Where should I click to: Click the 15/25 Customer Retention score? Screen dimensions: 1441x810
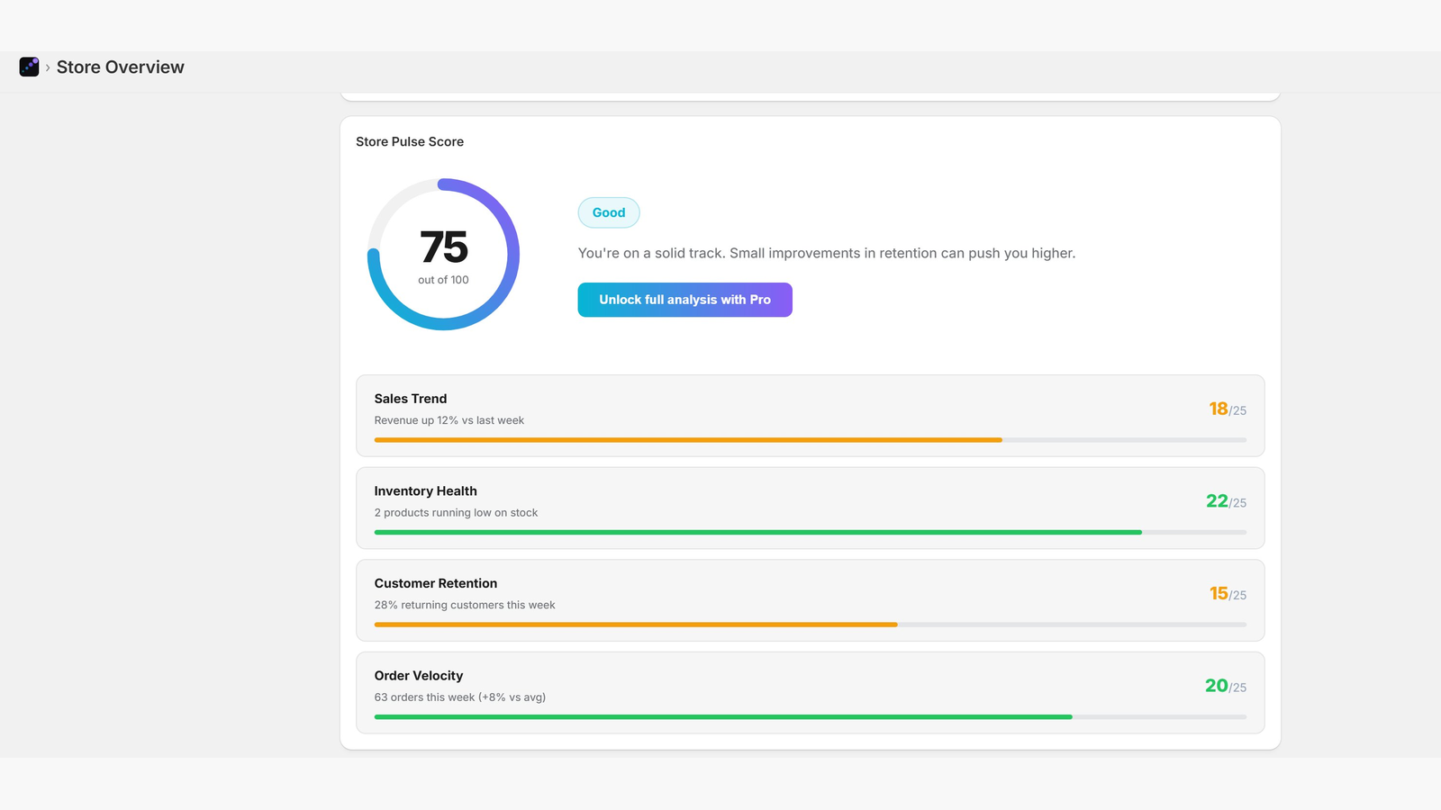click(1228, 593)
